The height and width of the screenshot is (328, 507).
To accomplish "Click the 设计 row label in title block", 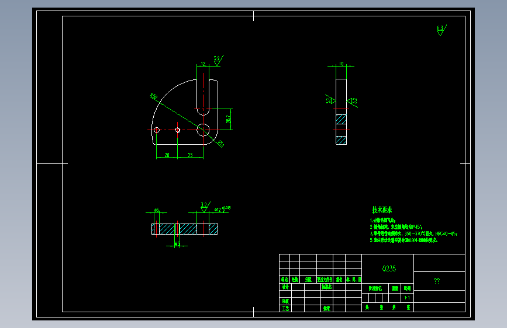I will pyautogui.click(x=285, y=287).
